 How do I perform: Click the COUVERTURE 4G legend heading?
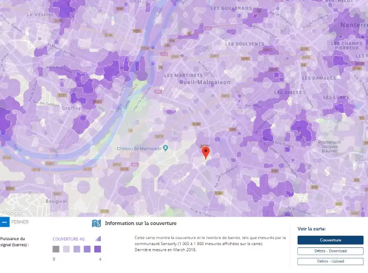(69, 239)
